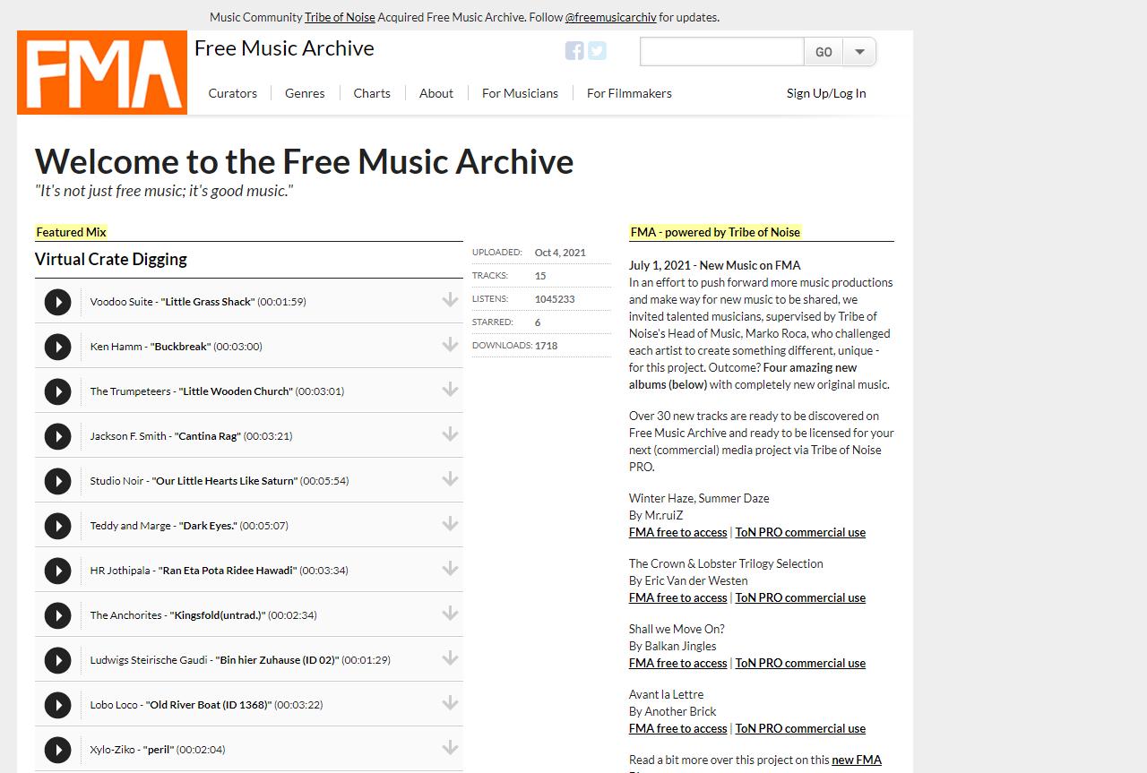The height and width of the screenshot is (773, 1147).
Task: Play Ludwigs Steirische Gaudi "Bin hier Zuhause"
Action: [57, 660]
